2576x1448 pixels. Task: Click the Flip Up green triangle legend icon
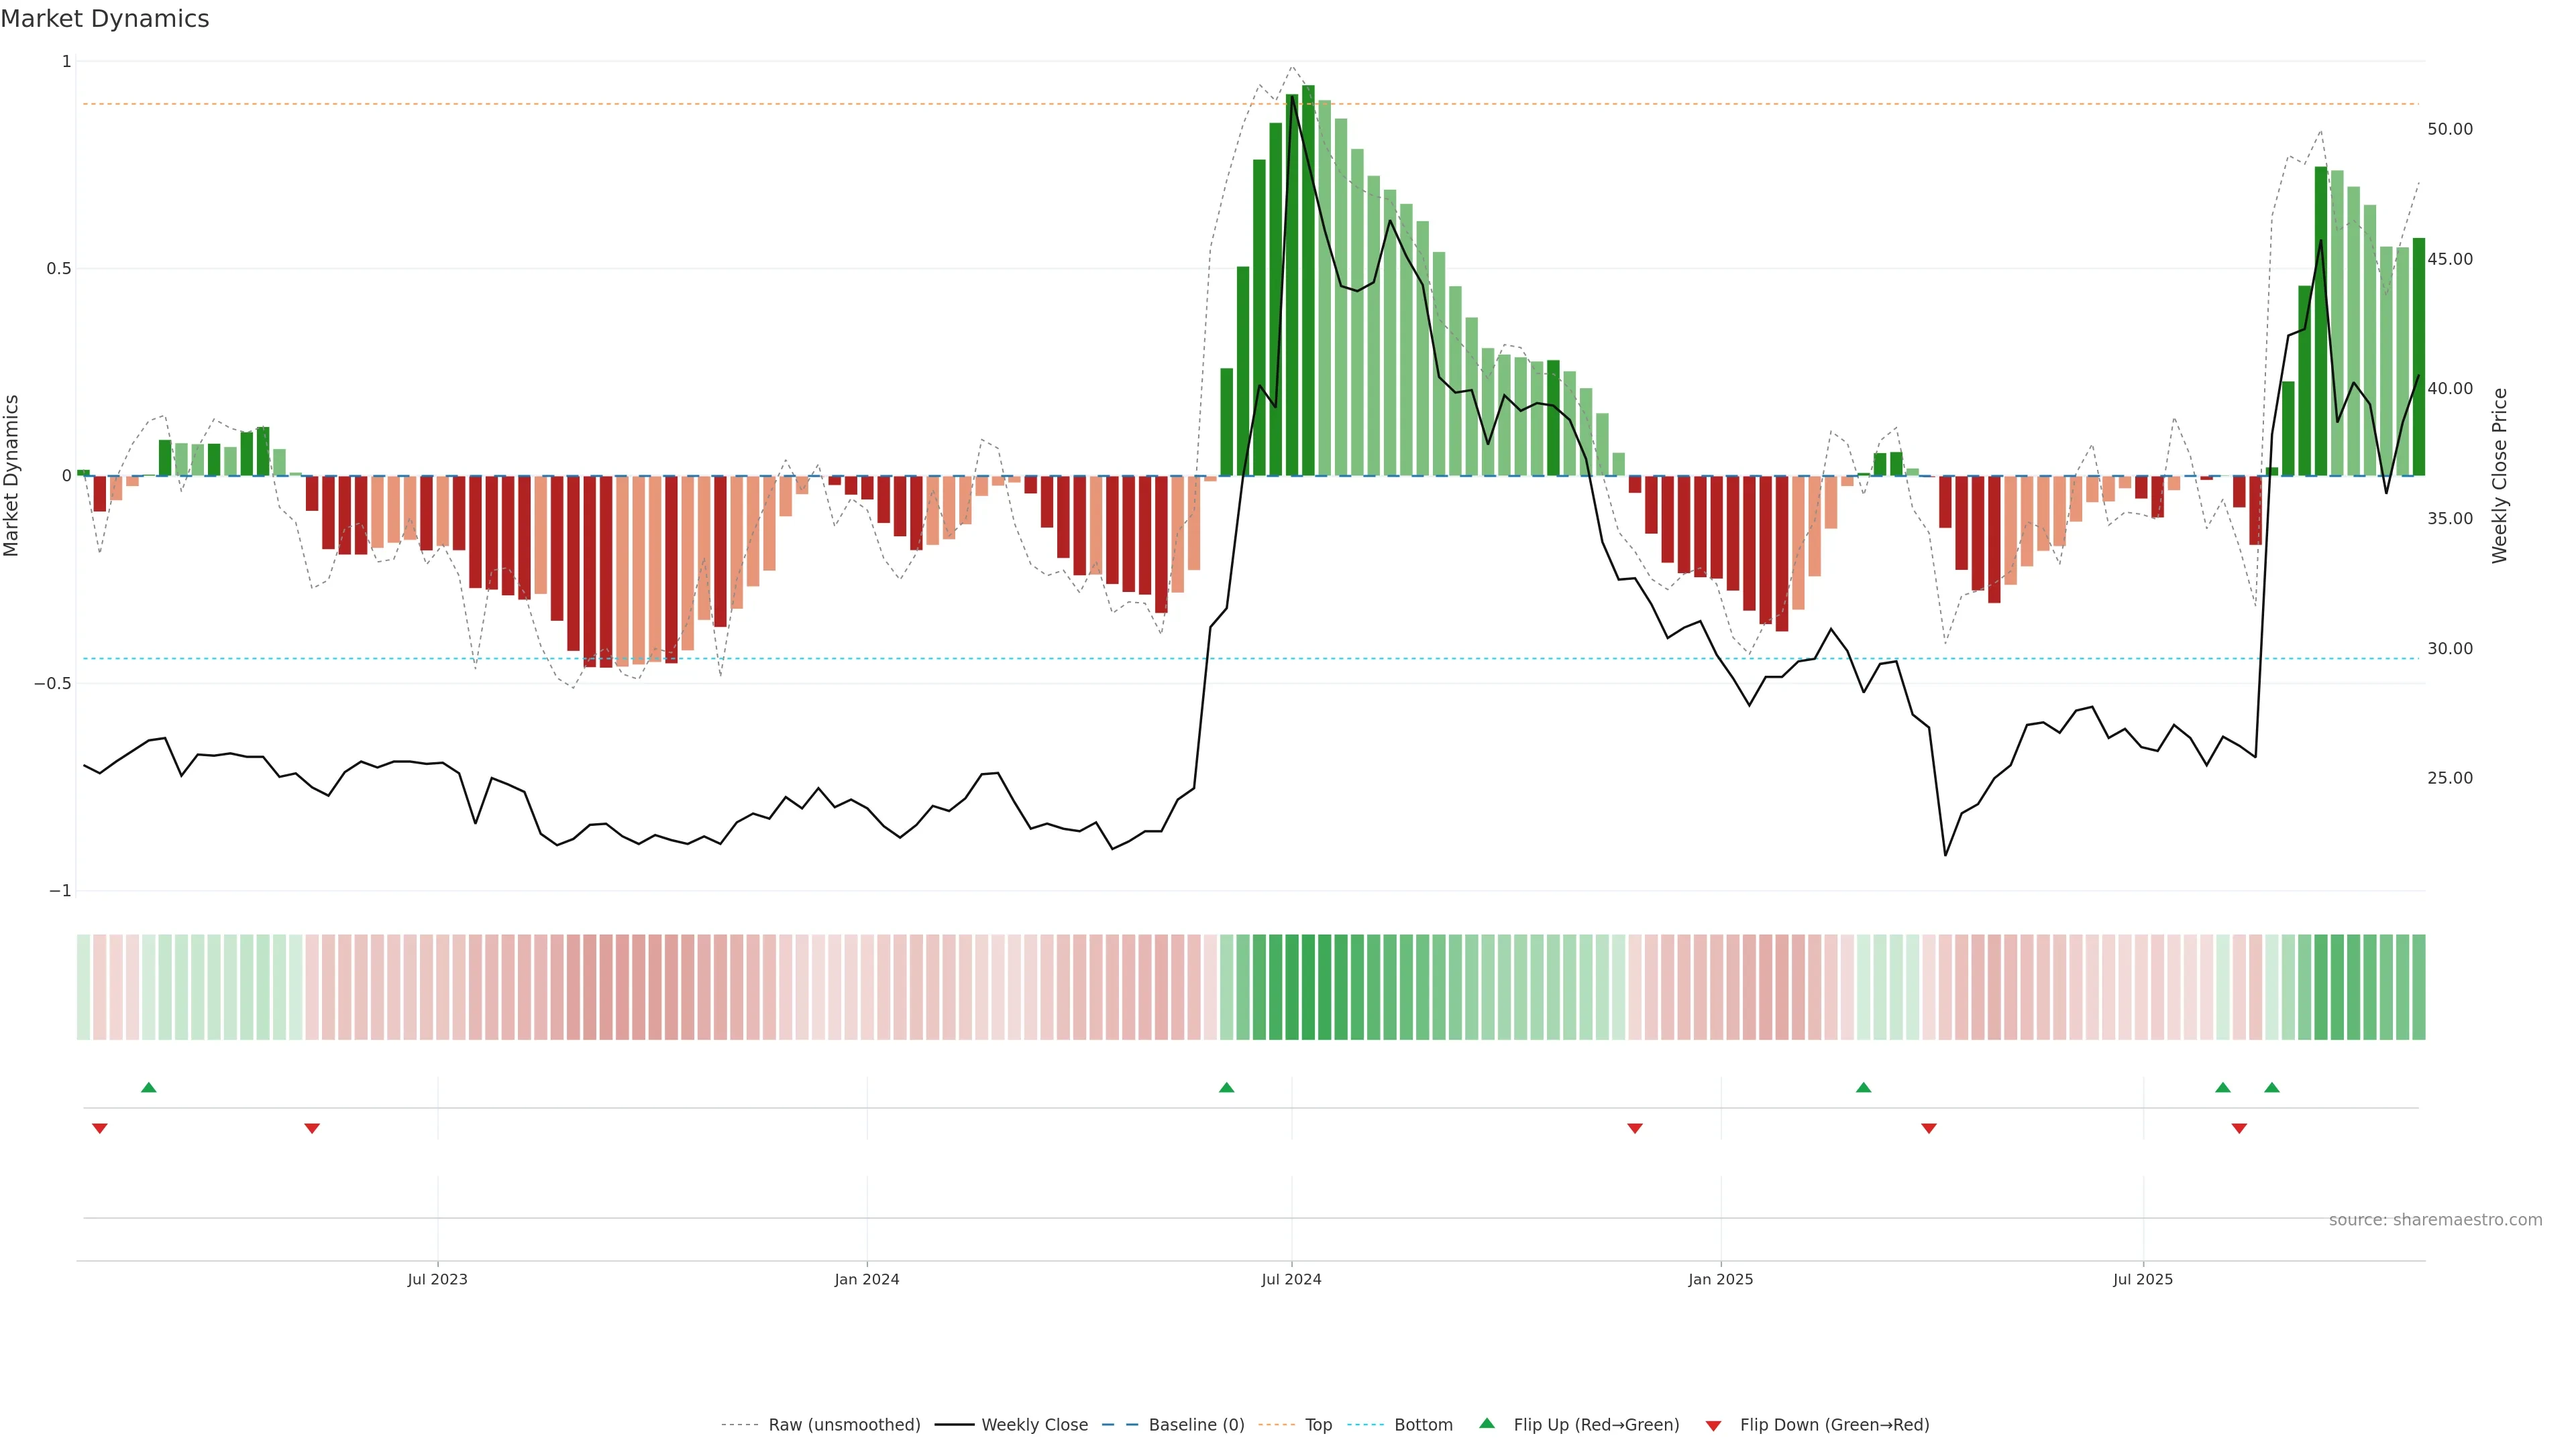1487,1423
